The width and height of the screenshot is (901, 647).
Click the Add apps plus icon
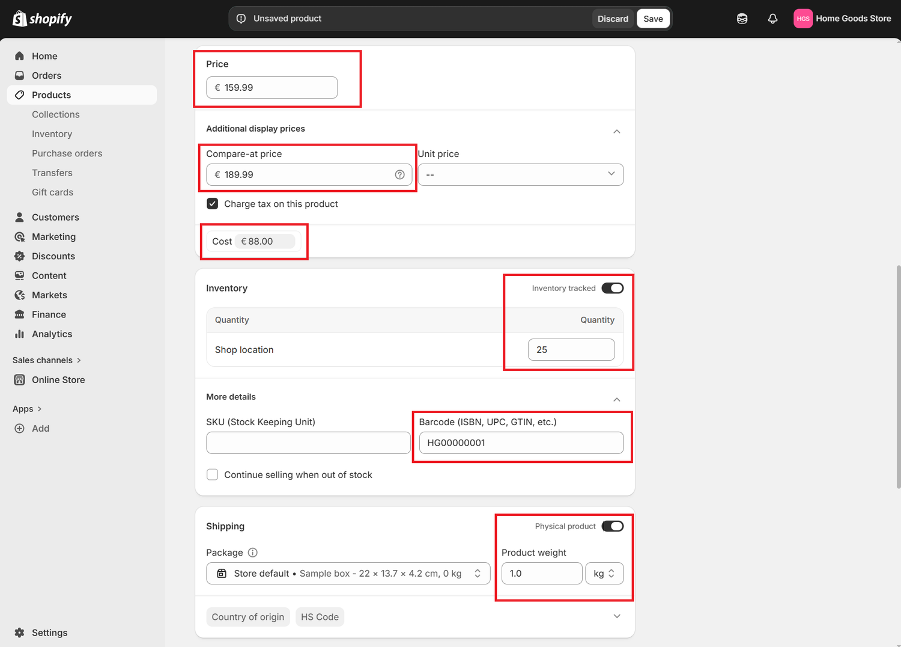point(20,428)
